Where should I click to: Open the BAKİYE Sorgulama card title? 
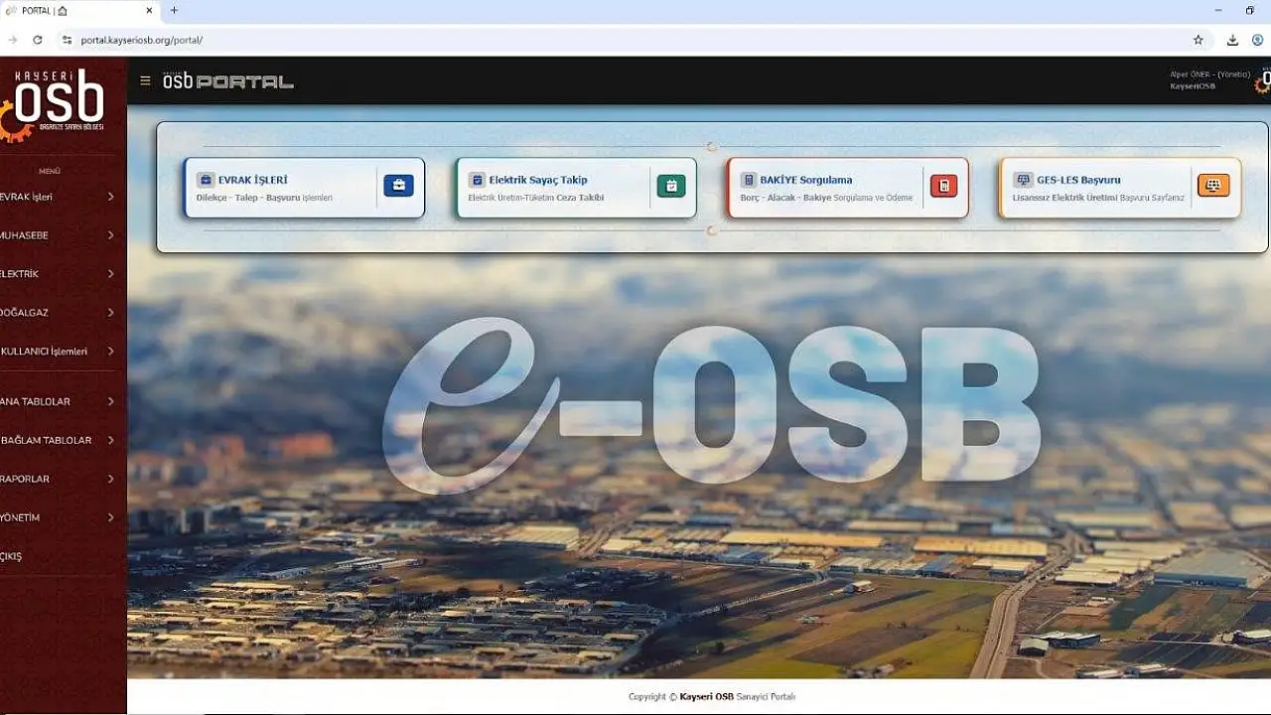805,180
